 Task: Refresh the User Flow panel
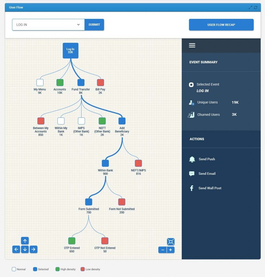pos(256,8)
